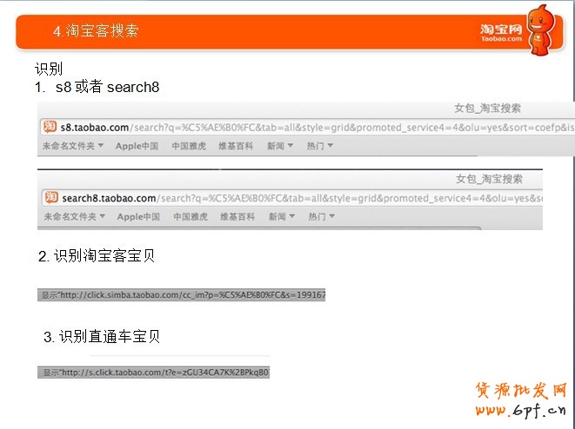Click the orange Taobao mascot figure
Screen dimensions: 575x429
click(543, 39)
